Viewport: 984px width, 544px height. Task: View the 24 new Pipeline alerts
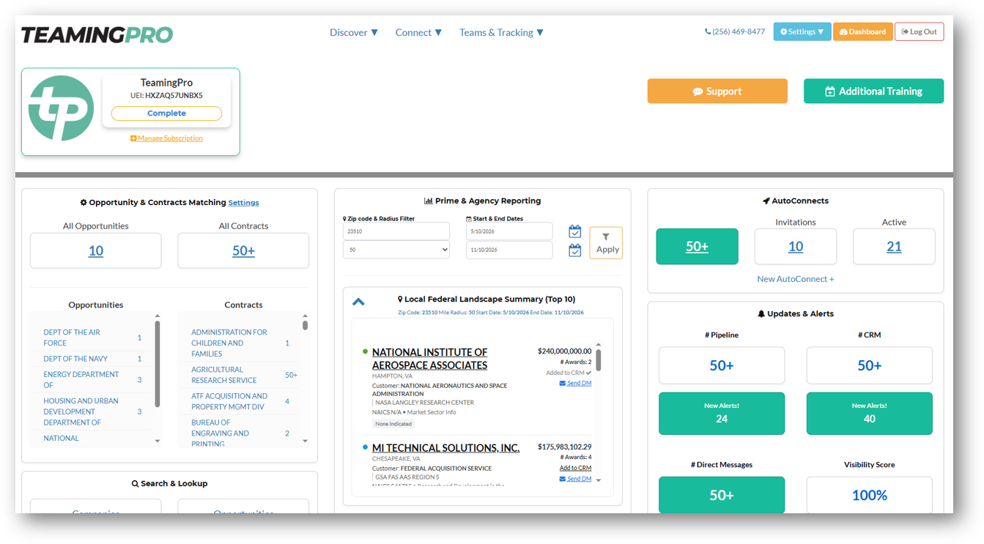(x=722, y=414)
